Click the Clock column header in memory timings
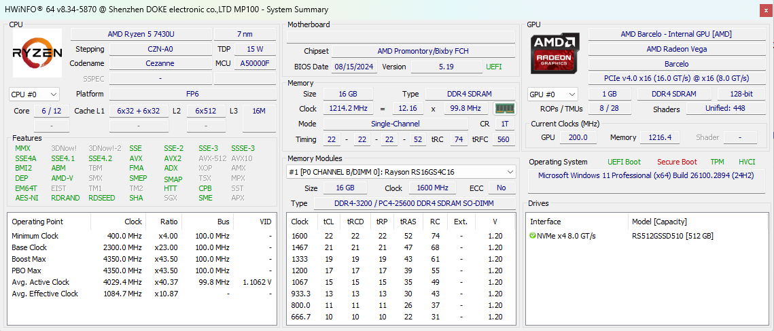Screen dimensions: 774x331 point(300,222)
